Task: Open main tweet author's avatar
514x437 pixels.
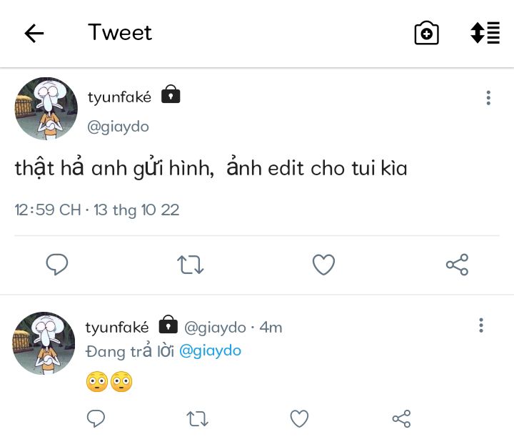Action: click(46, 109)
